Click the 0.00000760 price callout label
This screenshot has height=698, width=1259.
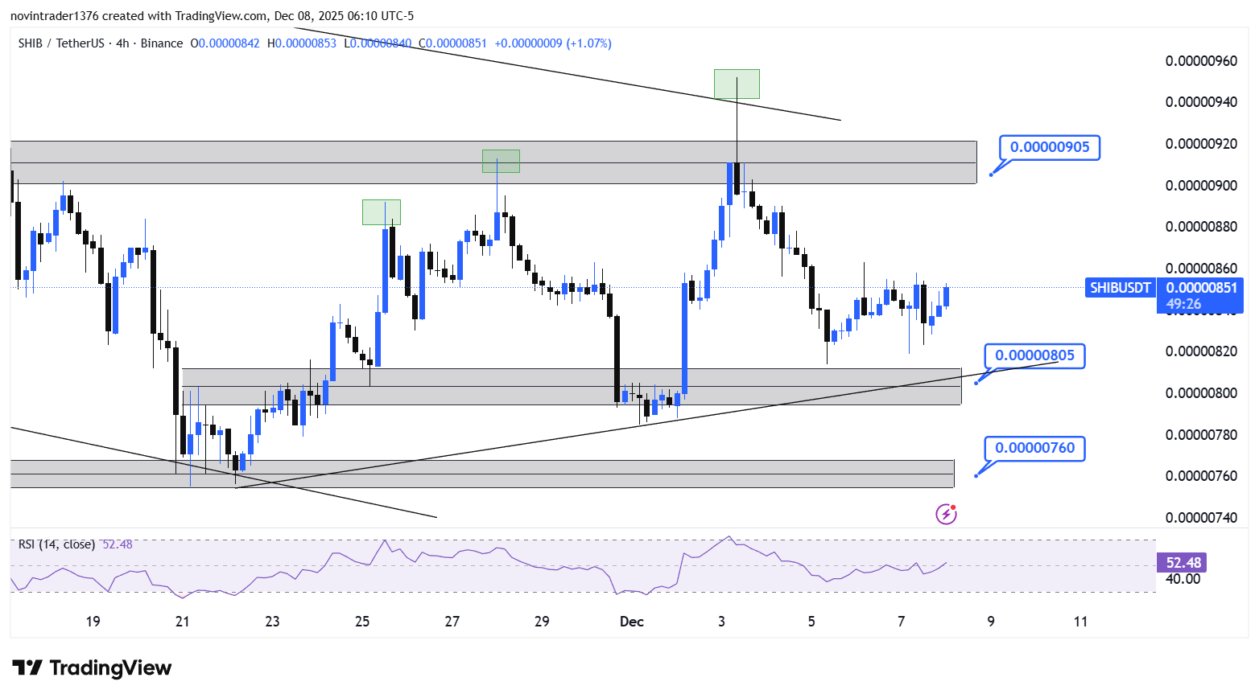click(x=1034, y=448)
